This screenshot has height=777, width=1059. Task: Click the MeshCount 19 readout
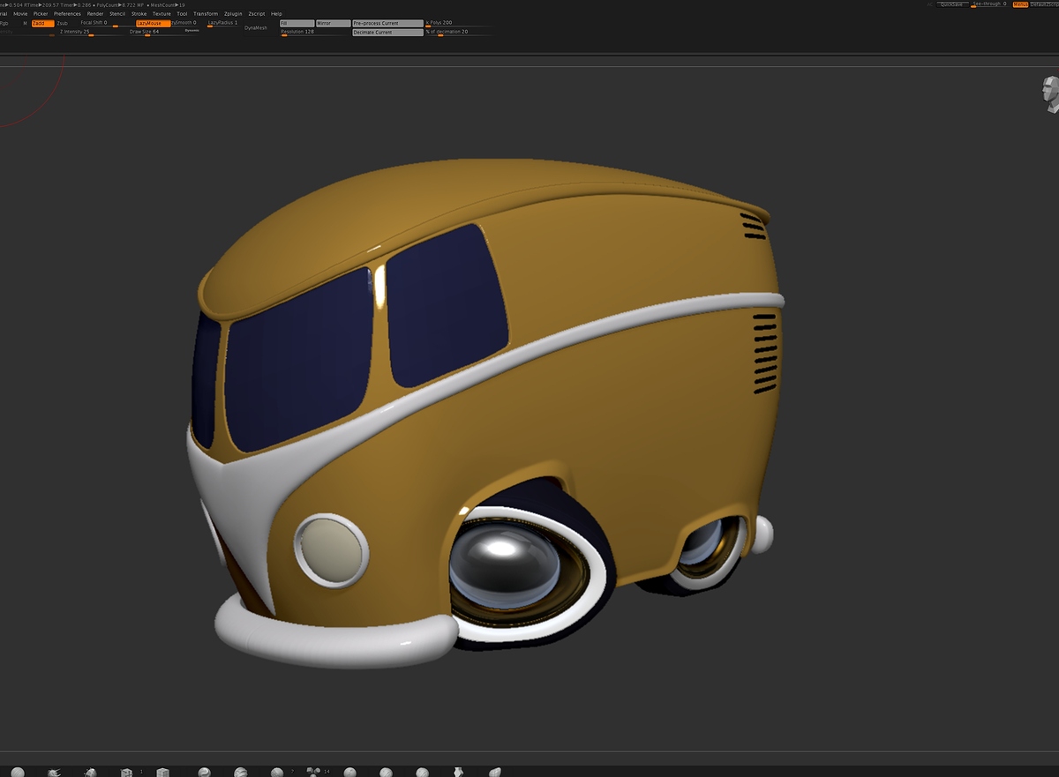click(x=167, y=5)
